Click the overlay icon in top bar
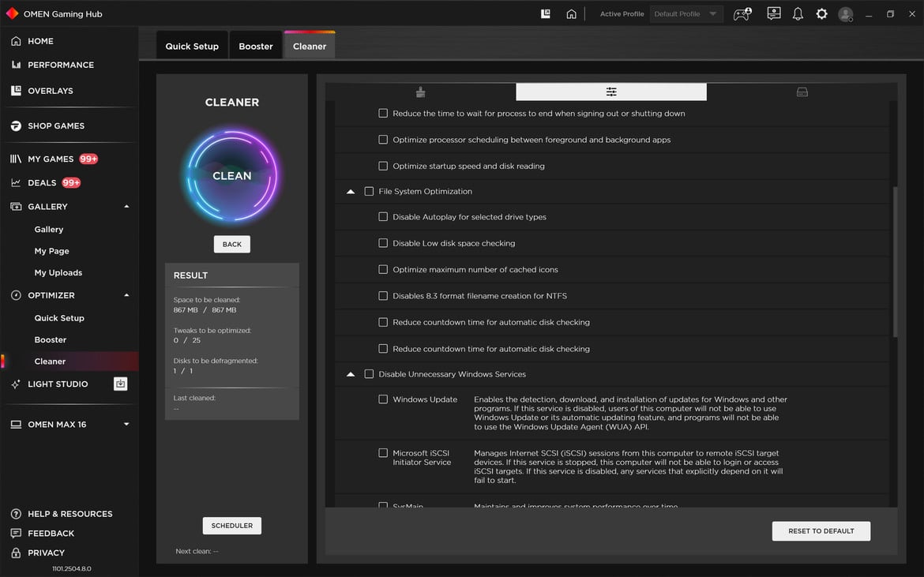 point(546,13)
